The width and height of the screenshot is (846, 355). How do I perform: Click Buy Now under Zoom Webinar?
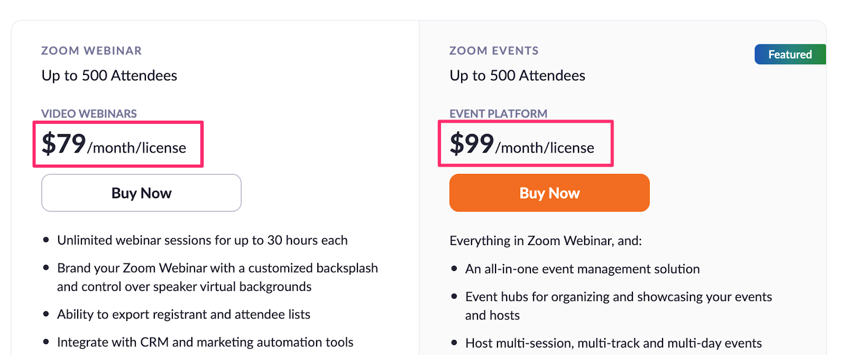pyautogui.click(x=141, y=193)
